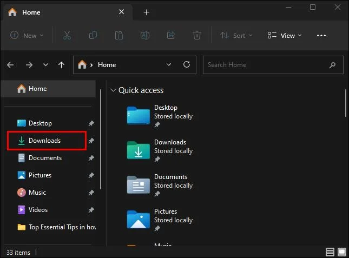Unpin Downloads using its sidebar pin icon
349x258 pixels.
(x=91, y=141)
